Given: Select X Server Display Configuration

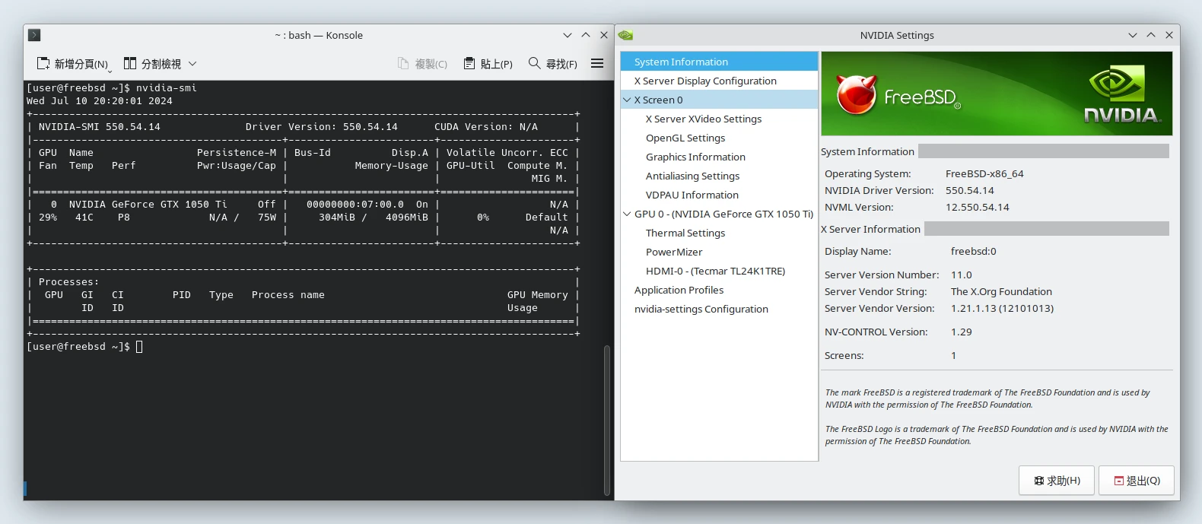Looking at the screenshot, I should pos(705,81).
